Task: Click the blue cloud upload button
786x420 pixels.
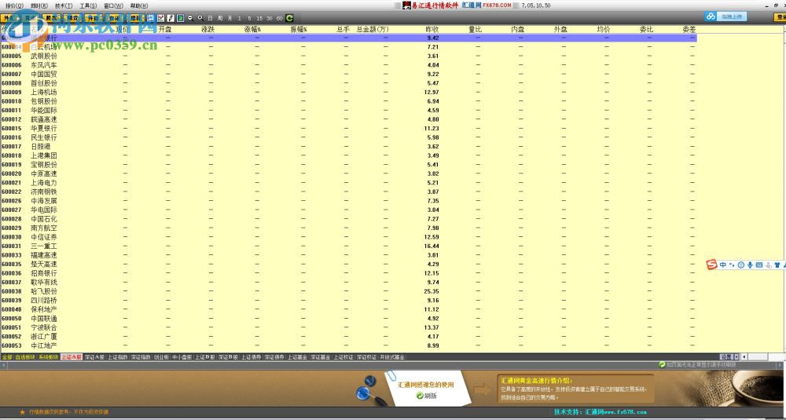Action: 726,16
